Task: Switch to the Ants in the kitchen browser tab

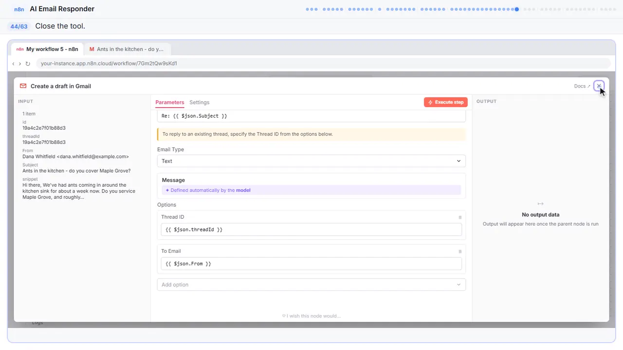Action: pyautogui.click(x=127, y=49)
